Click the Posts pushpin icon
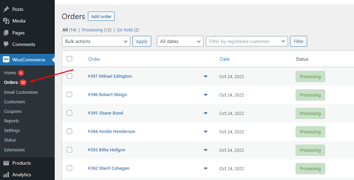The width and height of the screenshot is (354, 180). [6, 9]
